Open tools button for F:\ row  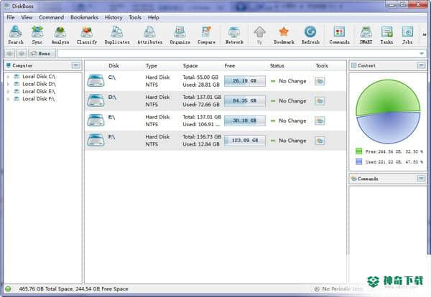(x=320, y=141)
